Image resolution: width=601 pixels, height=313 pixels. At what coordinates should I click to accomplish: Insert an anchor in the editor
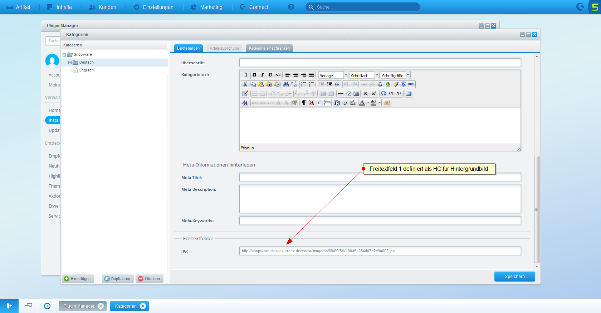click(380, 84)
